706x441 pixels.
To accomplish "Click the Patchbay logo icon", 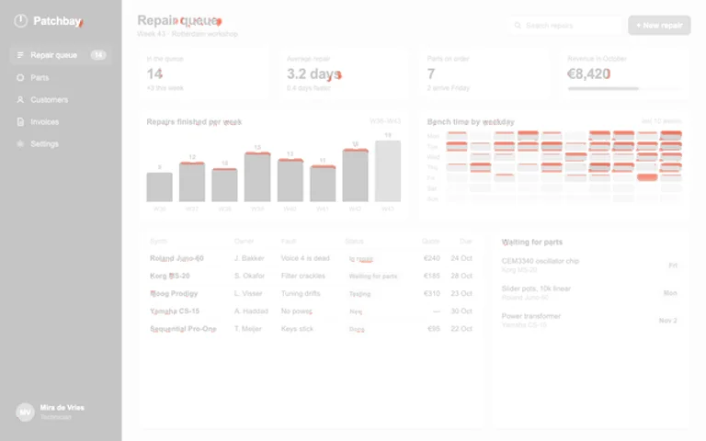I will 21,21.
